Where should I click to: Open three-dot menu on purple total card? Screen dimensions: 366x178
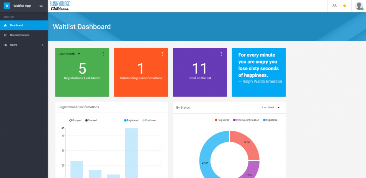click(221, 54)
